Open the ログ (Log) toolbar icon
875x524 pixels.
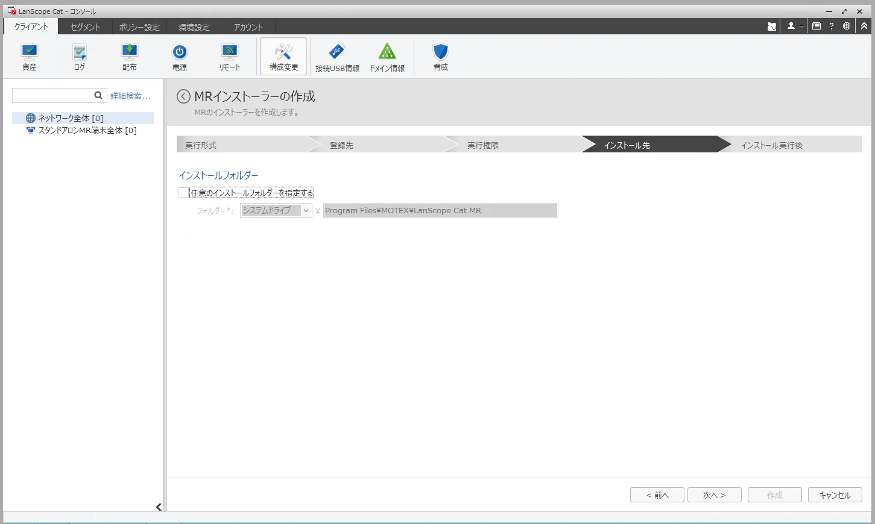tap(80, 57)
